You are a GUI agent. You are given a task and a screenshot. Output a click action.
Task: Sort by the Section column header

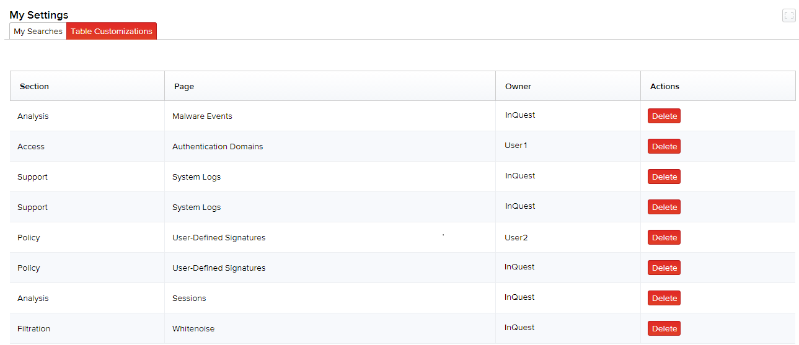(34, 86)
